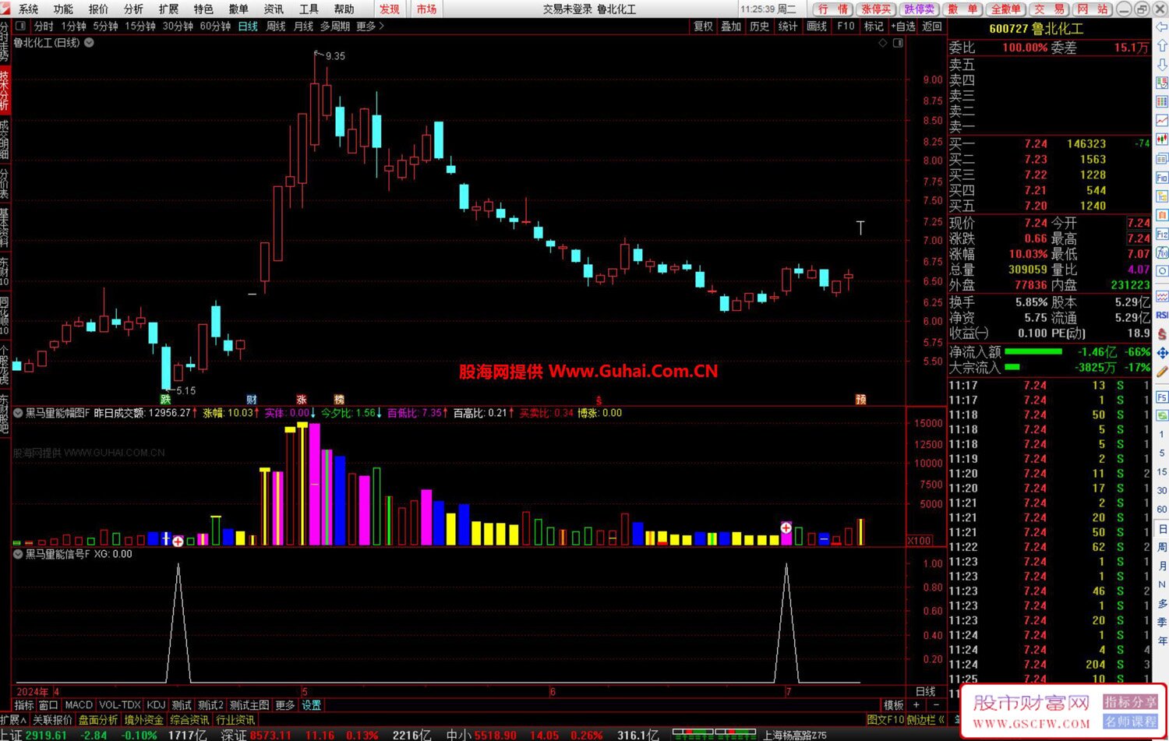This screenshot has height=741, width=1169.
Task: Toggle the panel icon before 分时
Action: coord(19,26)
